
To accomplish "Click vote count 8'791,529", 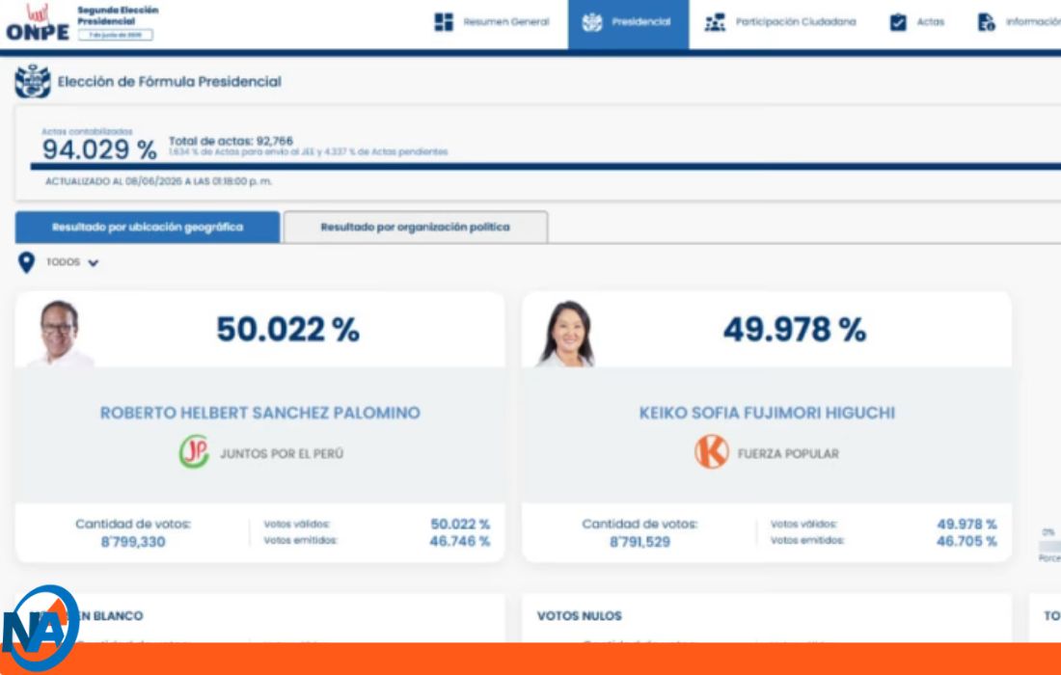I will 640,542.
